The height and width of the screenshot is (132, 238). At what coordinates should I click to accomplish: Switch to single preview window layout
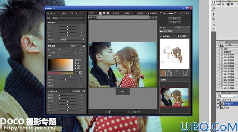pyautogui.click(x=100, y=13)
